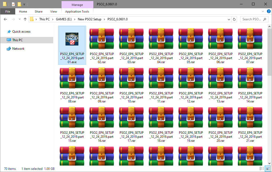Viewport: 272px width, 172px height.
Task: Select the part12.rar archive icon
Action: click(x=191, y=78)
